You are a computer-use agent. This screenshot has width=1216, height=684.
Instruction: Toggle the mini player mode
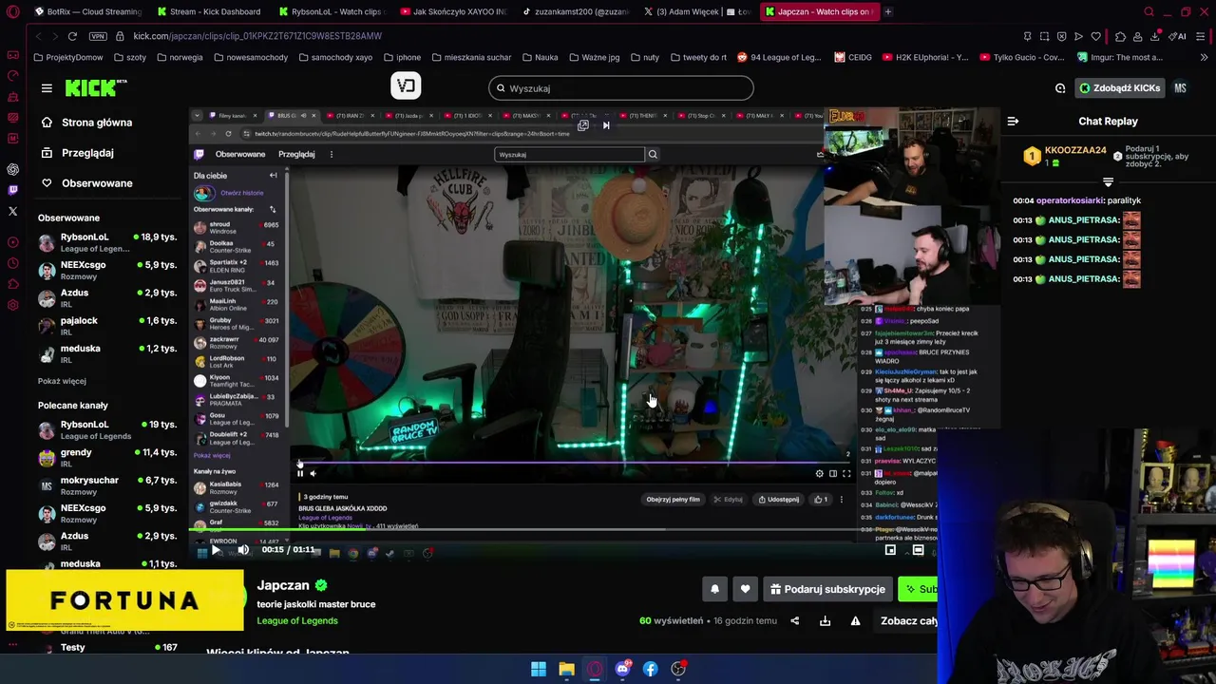(890, 550)
